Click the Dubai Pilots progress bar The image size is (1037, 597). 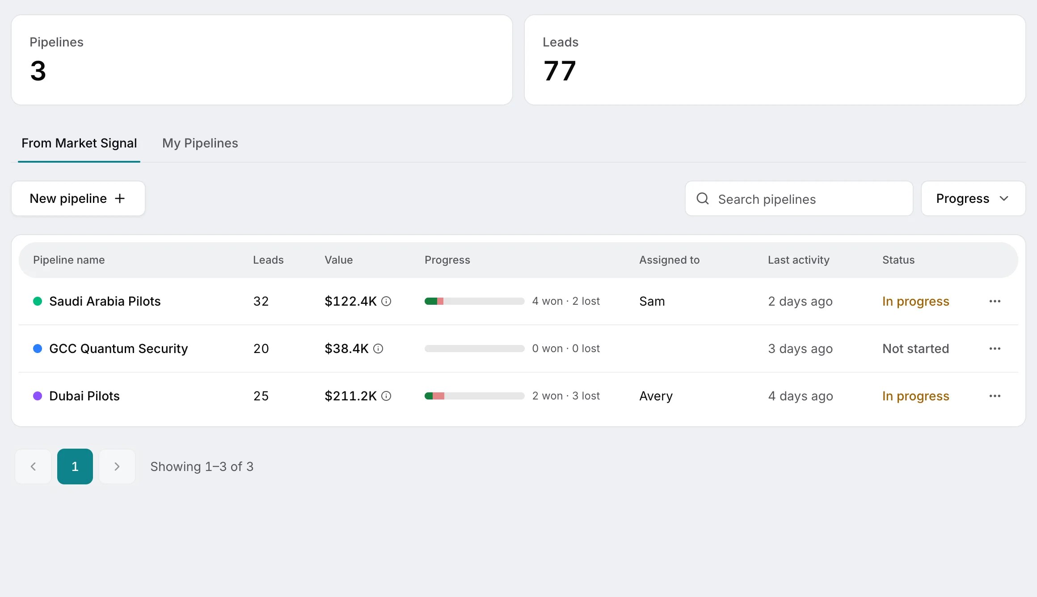[x=475, y=396]
